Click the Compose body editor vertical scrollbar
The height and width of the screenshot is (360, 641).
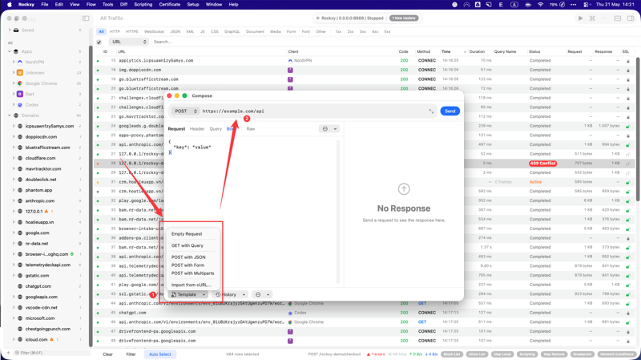[338, 212]
